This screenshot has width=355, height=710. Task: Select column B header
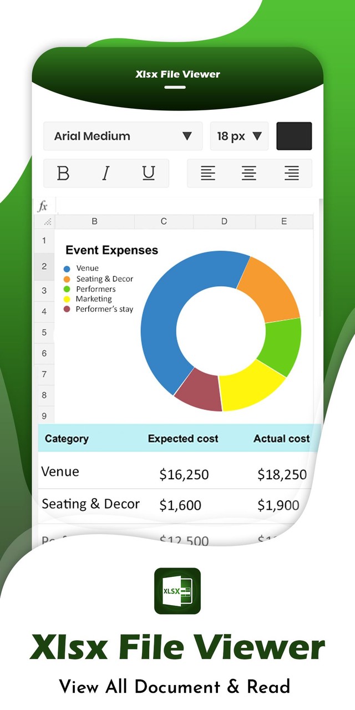coord(94,221)
